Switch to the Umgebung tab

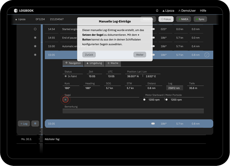pyautogui.click(x=94, y=63)
